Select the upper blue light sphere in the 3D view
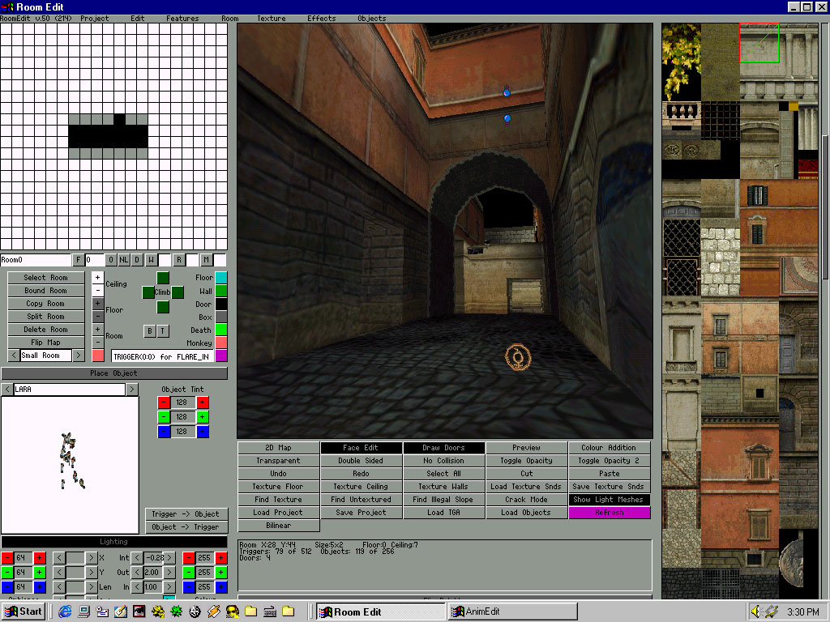 (507, 92)
